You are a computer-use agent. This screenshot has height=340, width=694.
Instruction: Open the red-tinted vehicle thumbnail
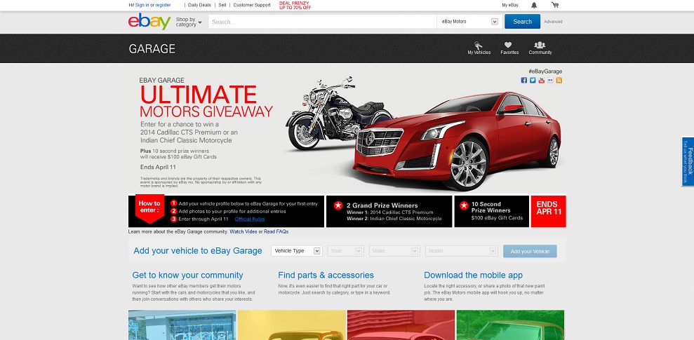pos(401,325)
